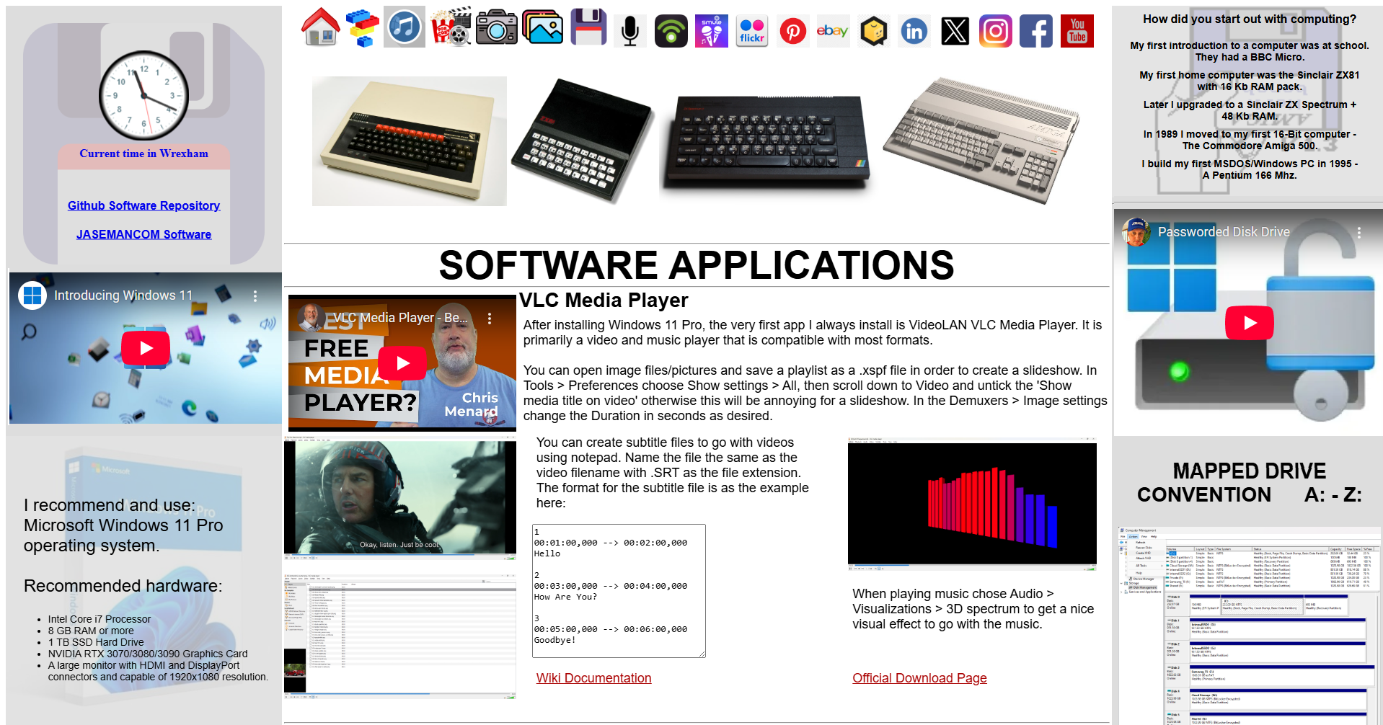Open the eBay icon
Viewport: 1383px width, 725px height.
tap(833, 31)
